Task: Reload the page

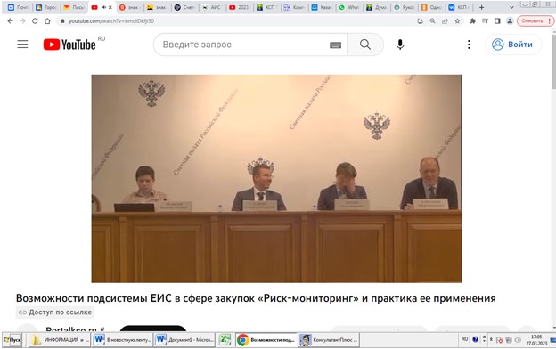Action: [x=35, y=20]
